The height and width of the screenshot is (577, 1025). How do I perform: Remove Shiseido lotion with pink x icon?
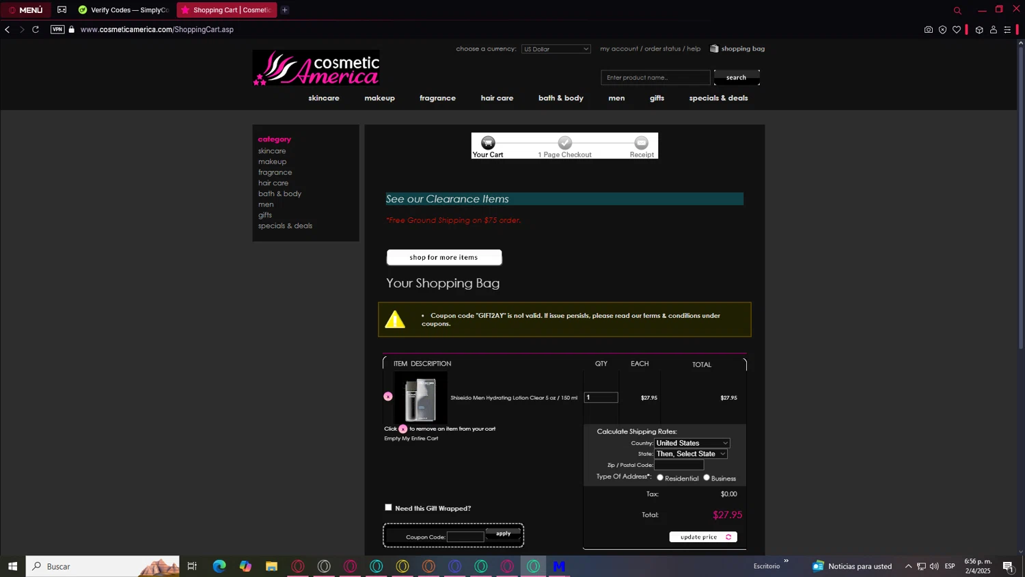(388, 397)
